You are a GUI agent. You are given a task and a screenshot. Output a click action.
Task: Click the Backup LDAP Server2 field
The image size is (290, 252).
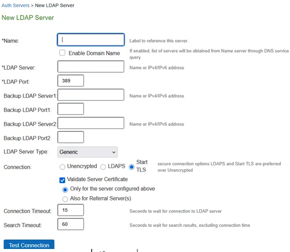(91, 123)
